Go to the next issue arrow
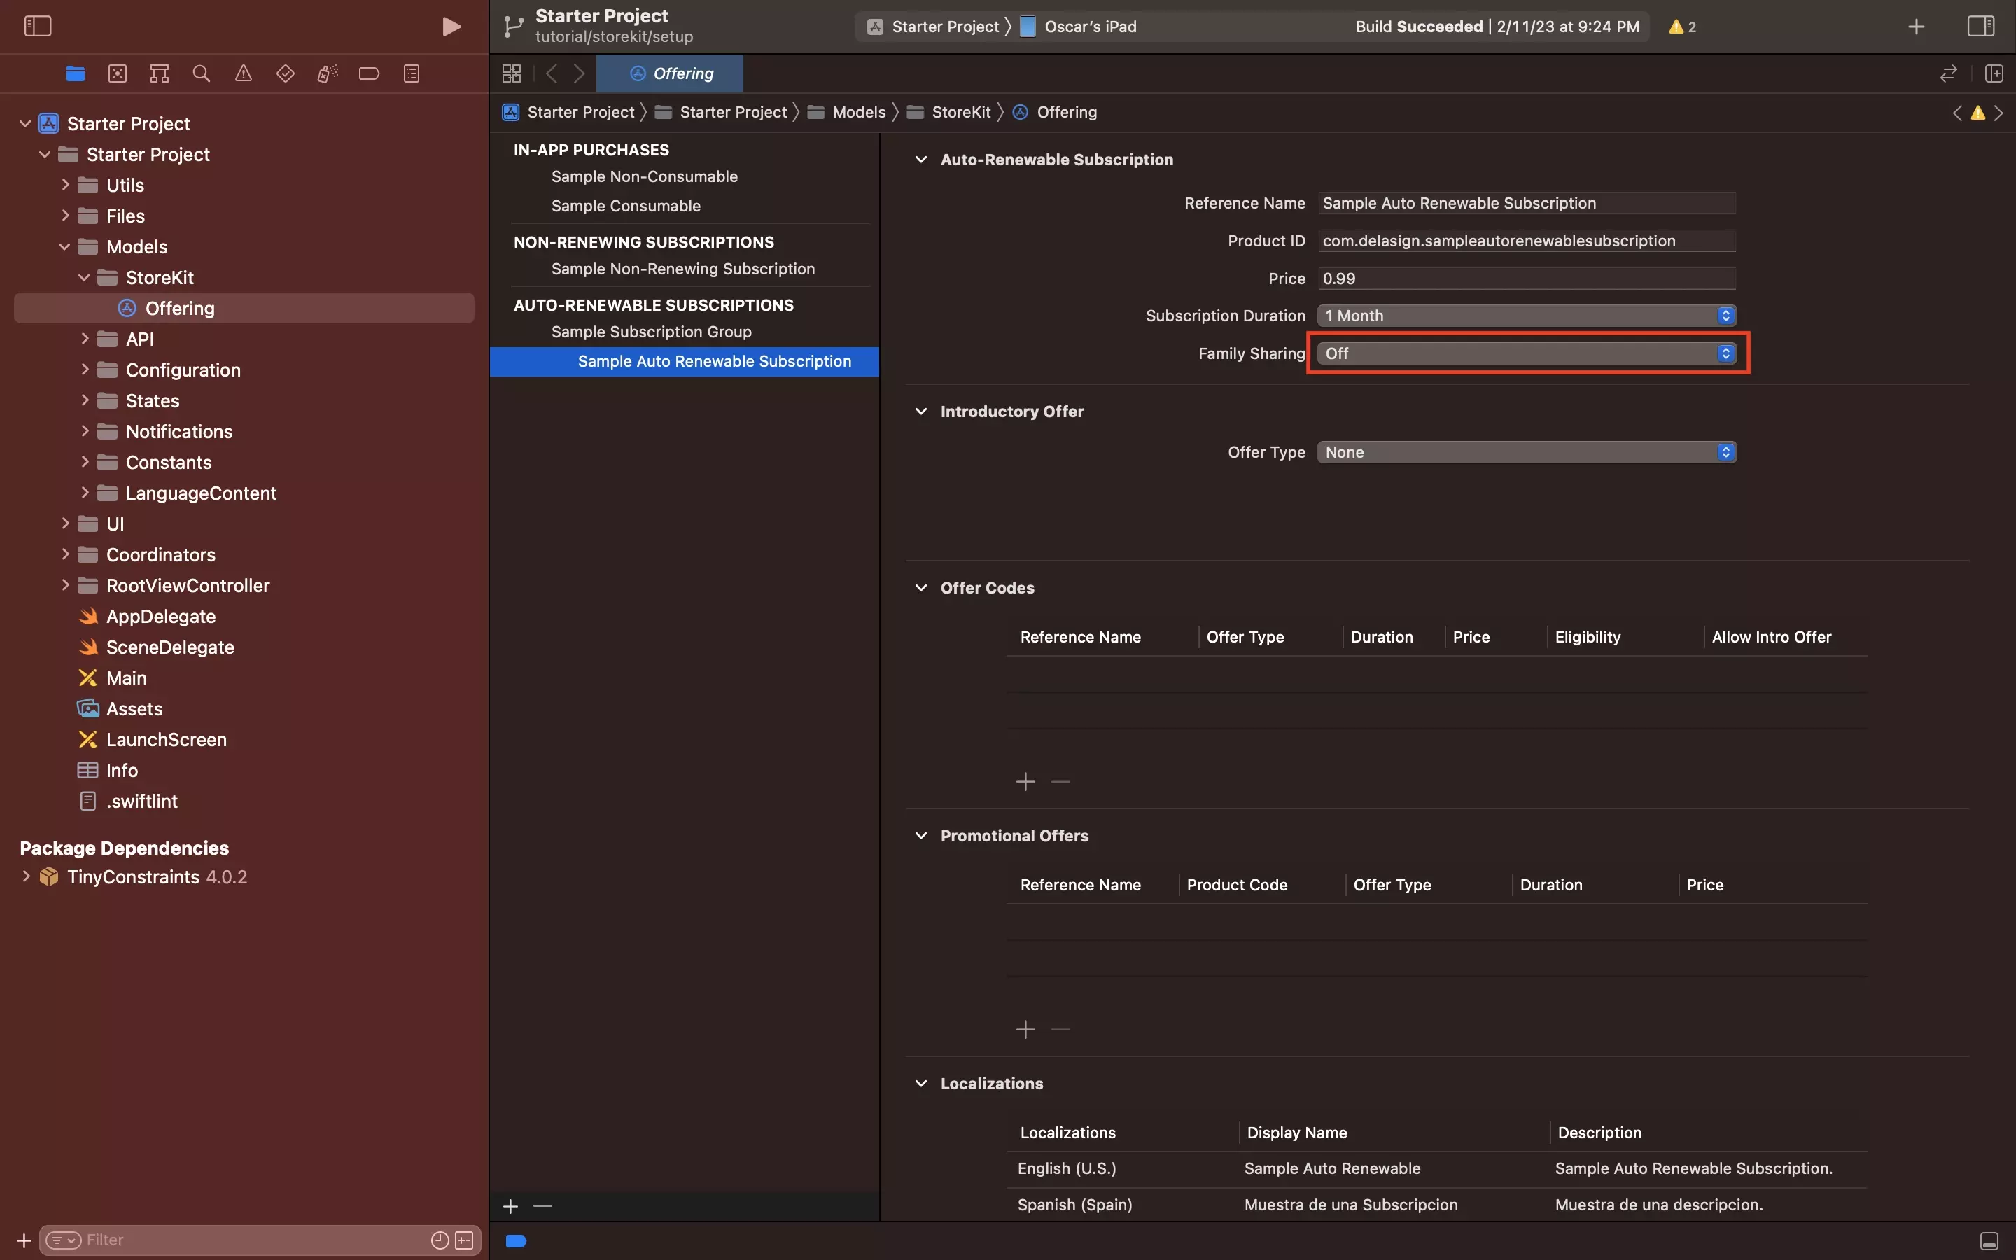Image resolution: width=2016 pixels, height=1260 pixels. [x=1998, y=113]
